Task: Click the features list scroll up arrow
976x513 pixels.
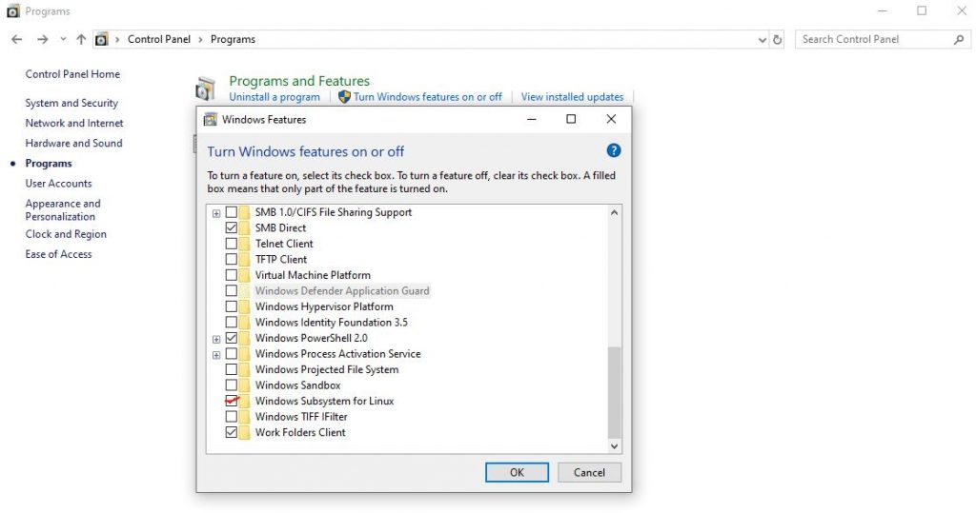Action: 614,212
